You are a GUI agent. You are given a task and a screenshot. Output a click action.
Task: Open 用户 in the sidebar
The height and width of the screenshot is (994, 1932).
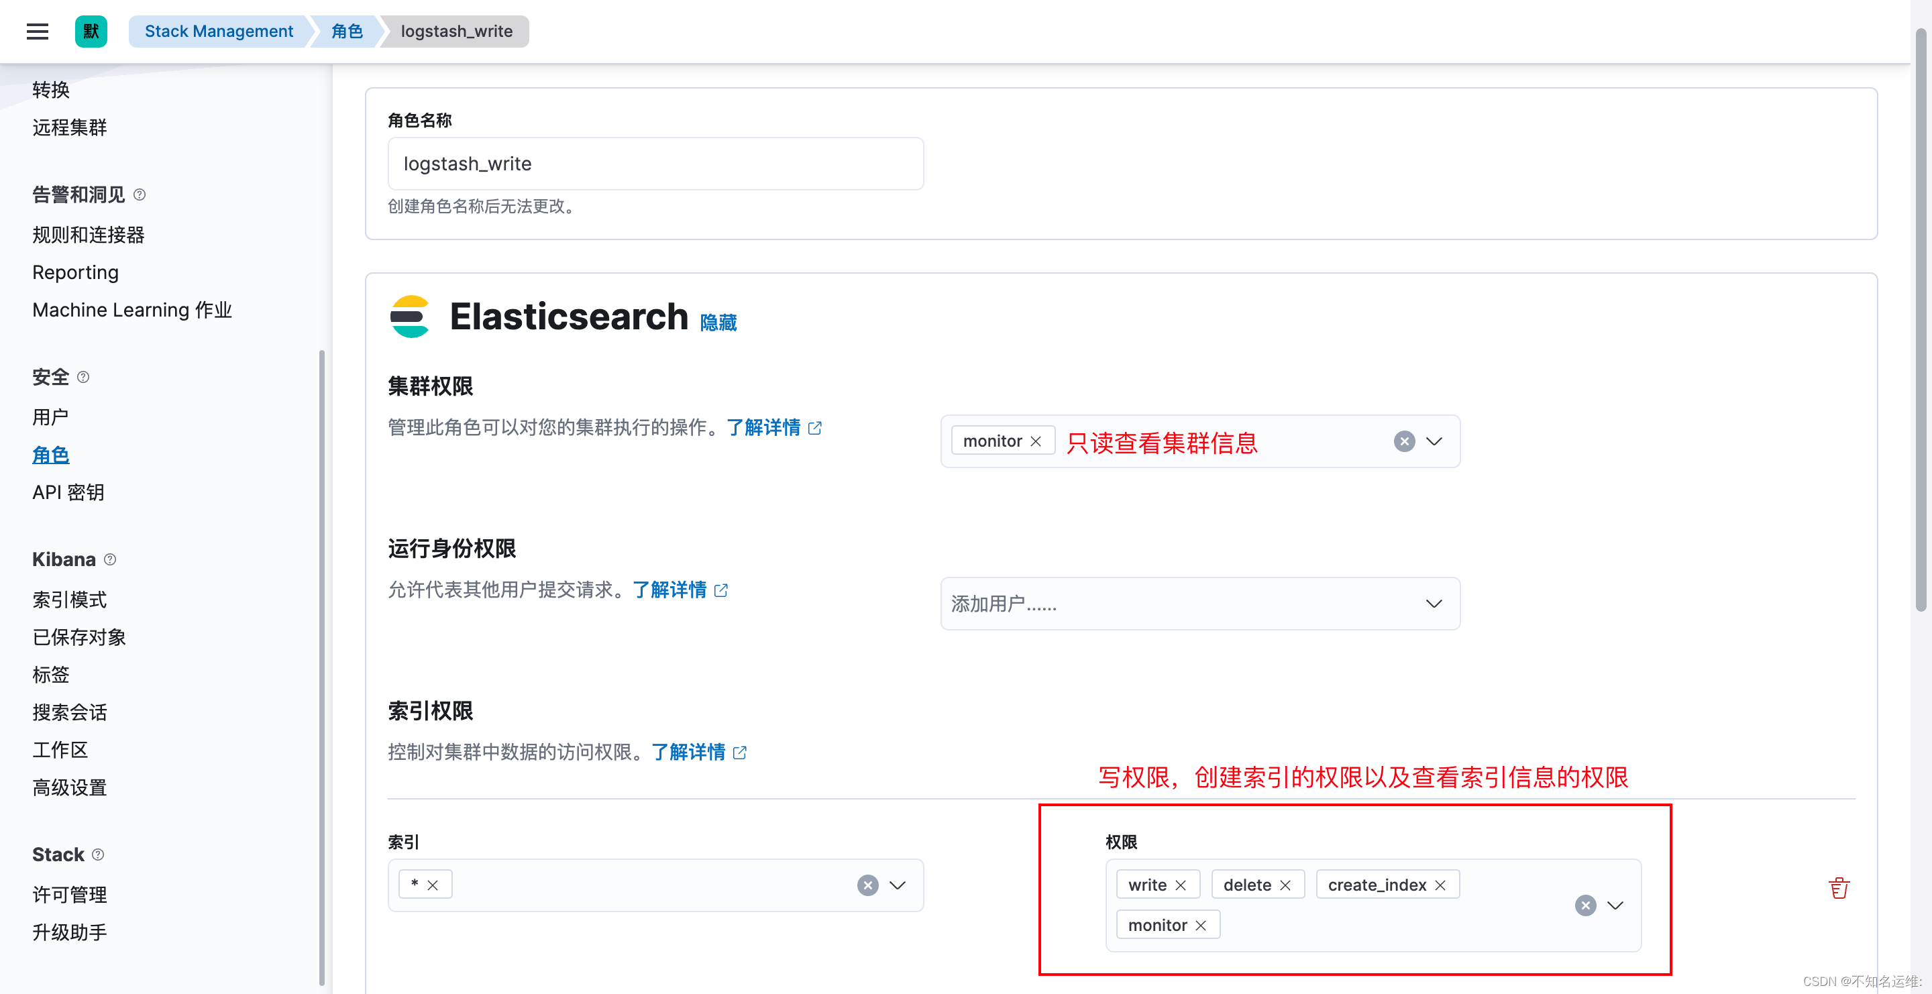click(50, 417)
